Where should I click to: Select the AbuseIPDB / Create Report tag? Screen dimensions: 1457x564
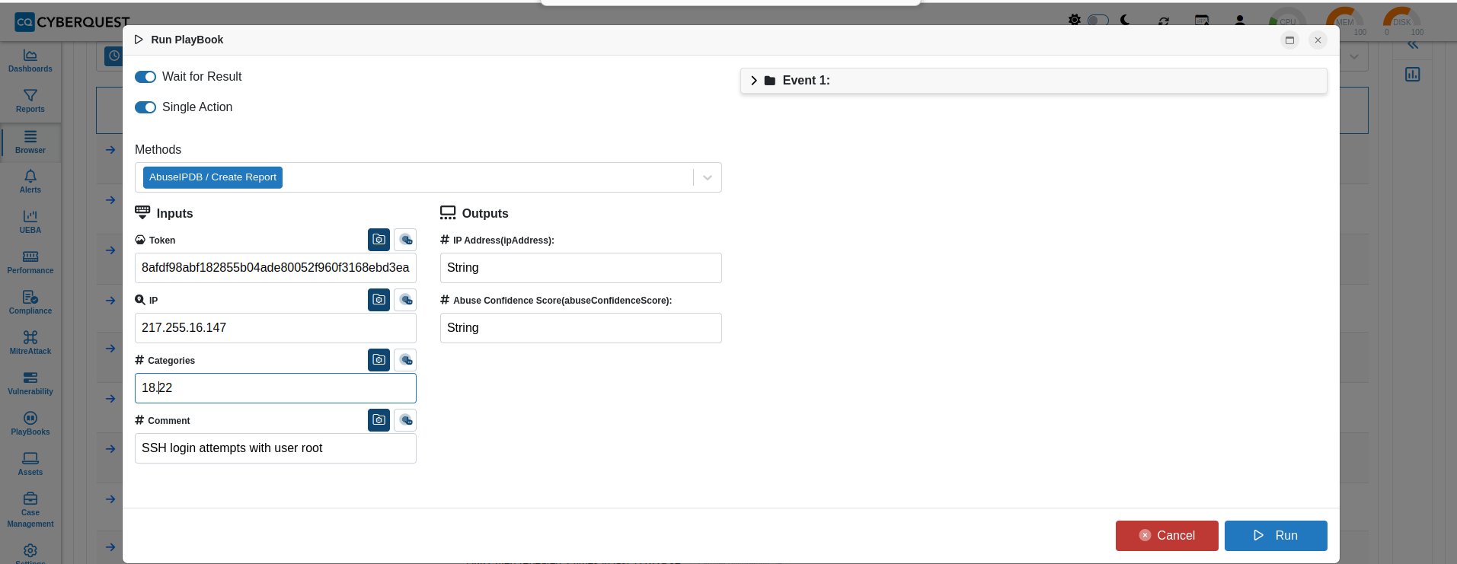coord(212,177)
